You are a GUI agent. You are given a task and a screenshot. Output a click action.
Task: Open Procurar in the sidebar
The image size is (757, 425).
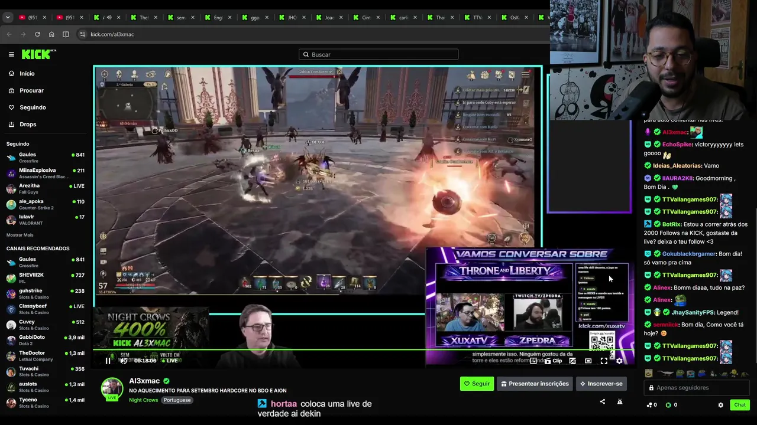point(31,90)
